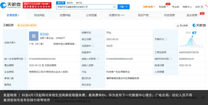
Task: Switch search mode to 查关系
Action: point(79,3)
